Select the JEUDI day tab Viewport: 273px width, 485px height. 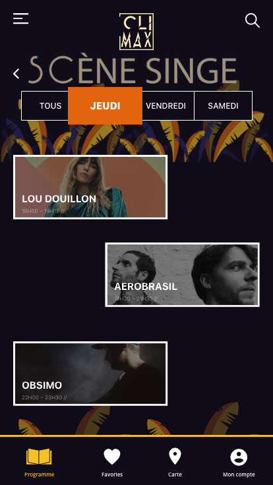click(x=106, y=106)
